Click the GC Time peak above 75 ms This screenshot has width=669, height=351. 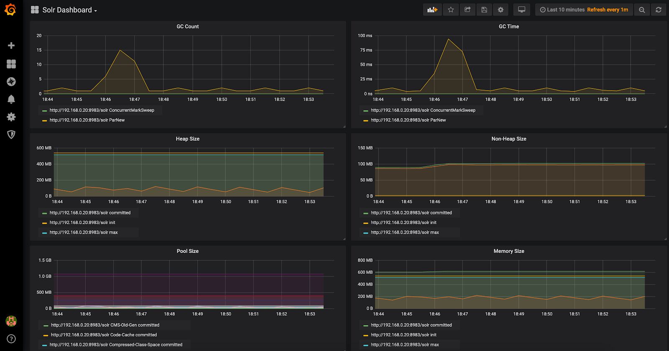(449, 39)
